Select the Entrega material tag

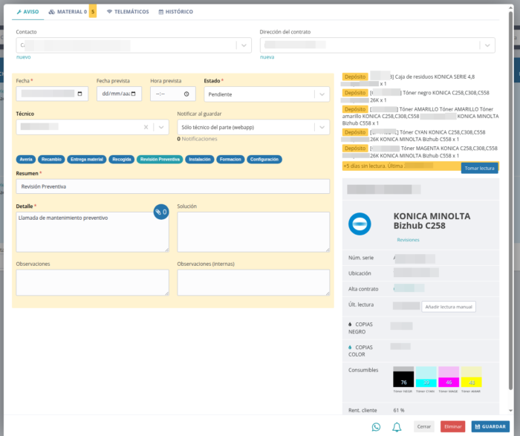(87, 160)
